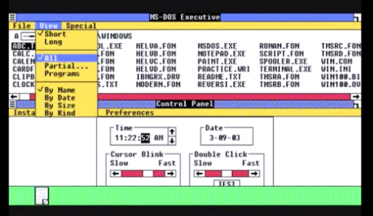
Task: Choose Programs in View menu
Action: pyautogui.click(x=66, y=74)
